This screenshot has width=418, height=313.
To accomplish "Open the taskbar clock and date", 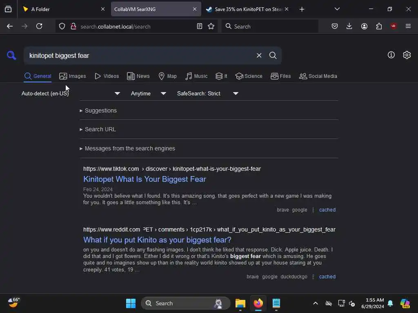I will [x=373, y=303].
